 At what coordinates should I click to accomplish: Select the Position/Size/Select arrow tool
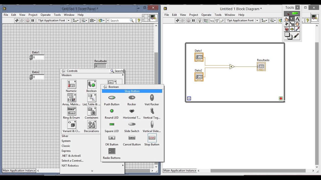292,19
